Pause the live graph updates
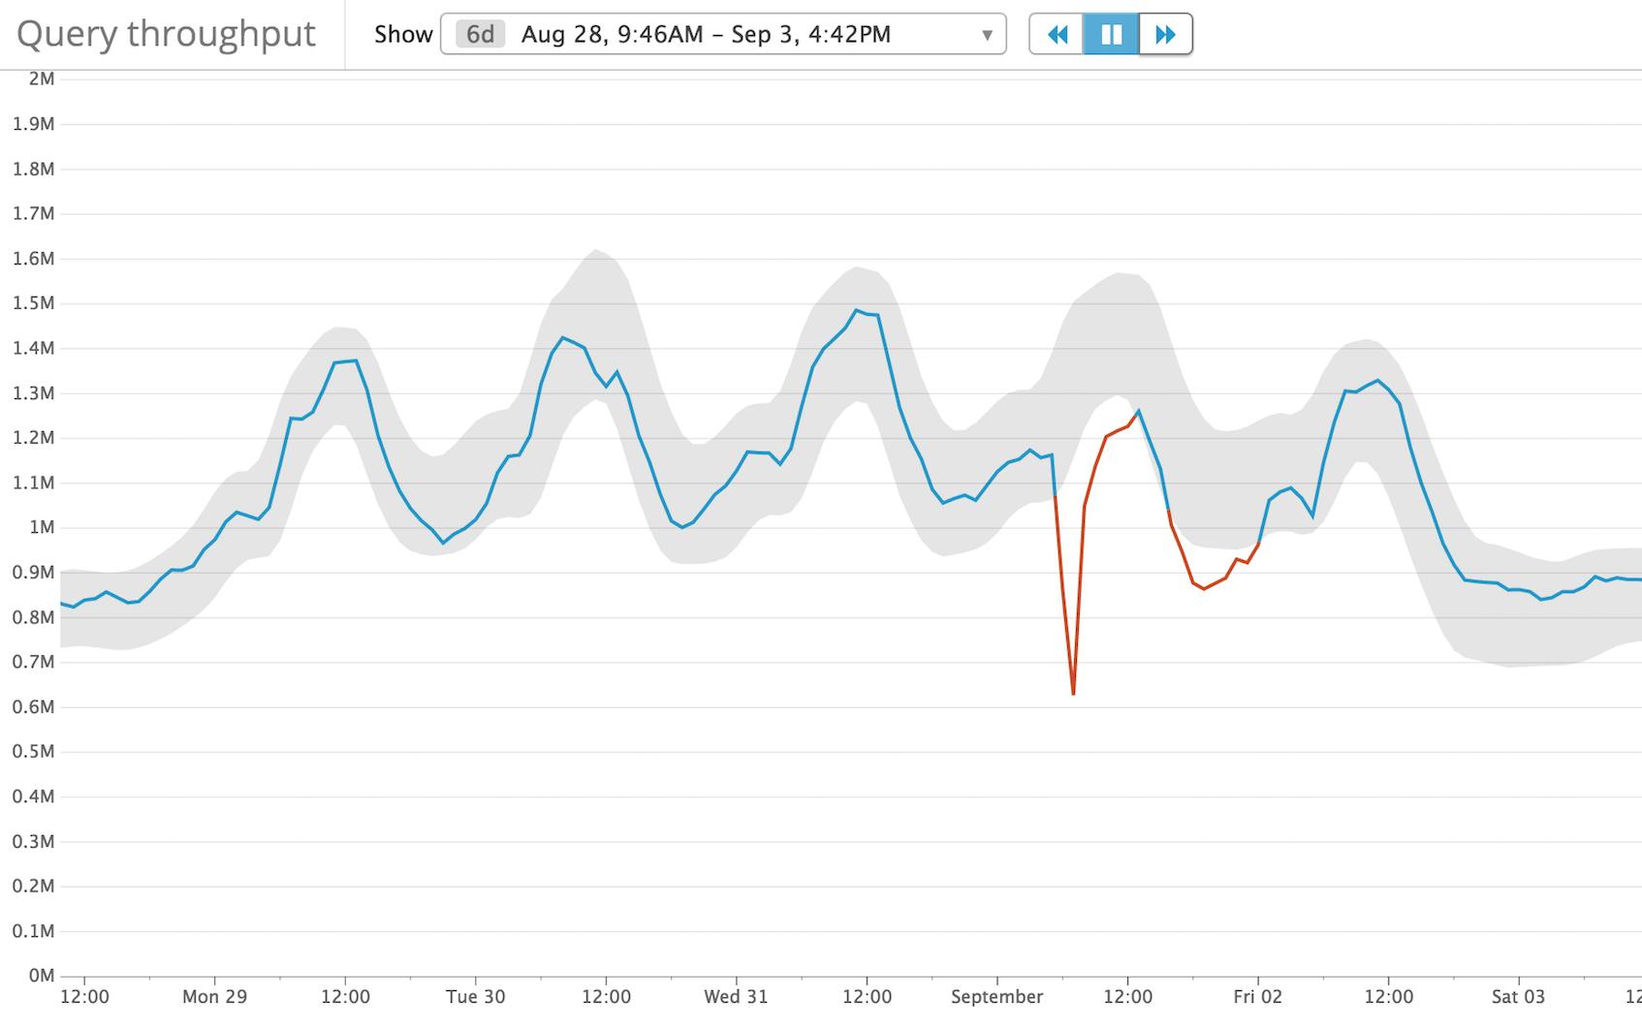This screenshot has height=1027, width=1642. pyautogui.click(x=1111, y=35)
